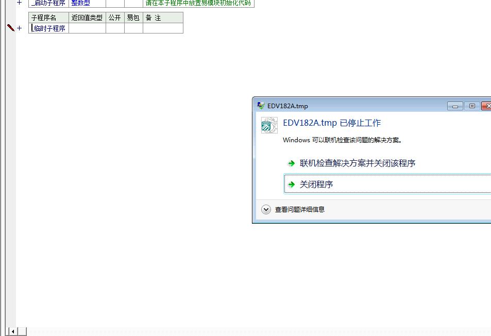This screenshot has height=336, width=491.
Task: Choose the 关闭程序 option
Action: 316,184
